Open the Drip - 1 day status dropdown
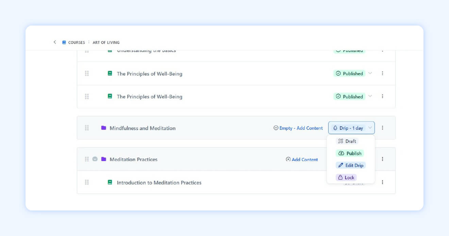 (351, 128)
